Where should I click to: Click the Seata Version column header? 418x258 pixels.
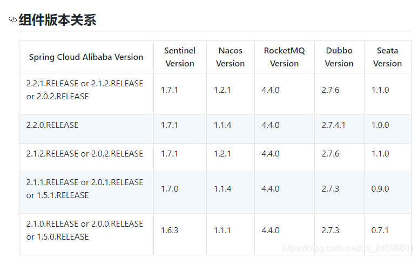(387, 57)
